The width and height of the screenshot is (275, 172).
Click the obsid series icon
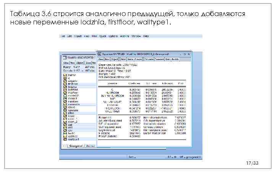click(x=65, y=107)
